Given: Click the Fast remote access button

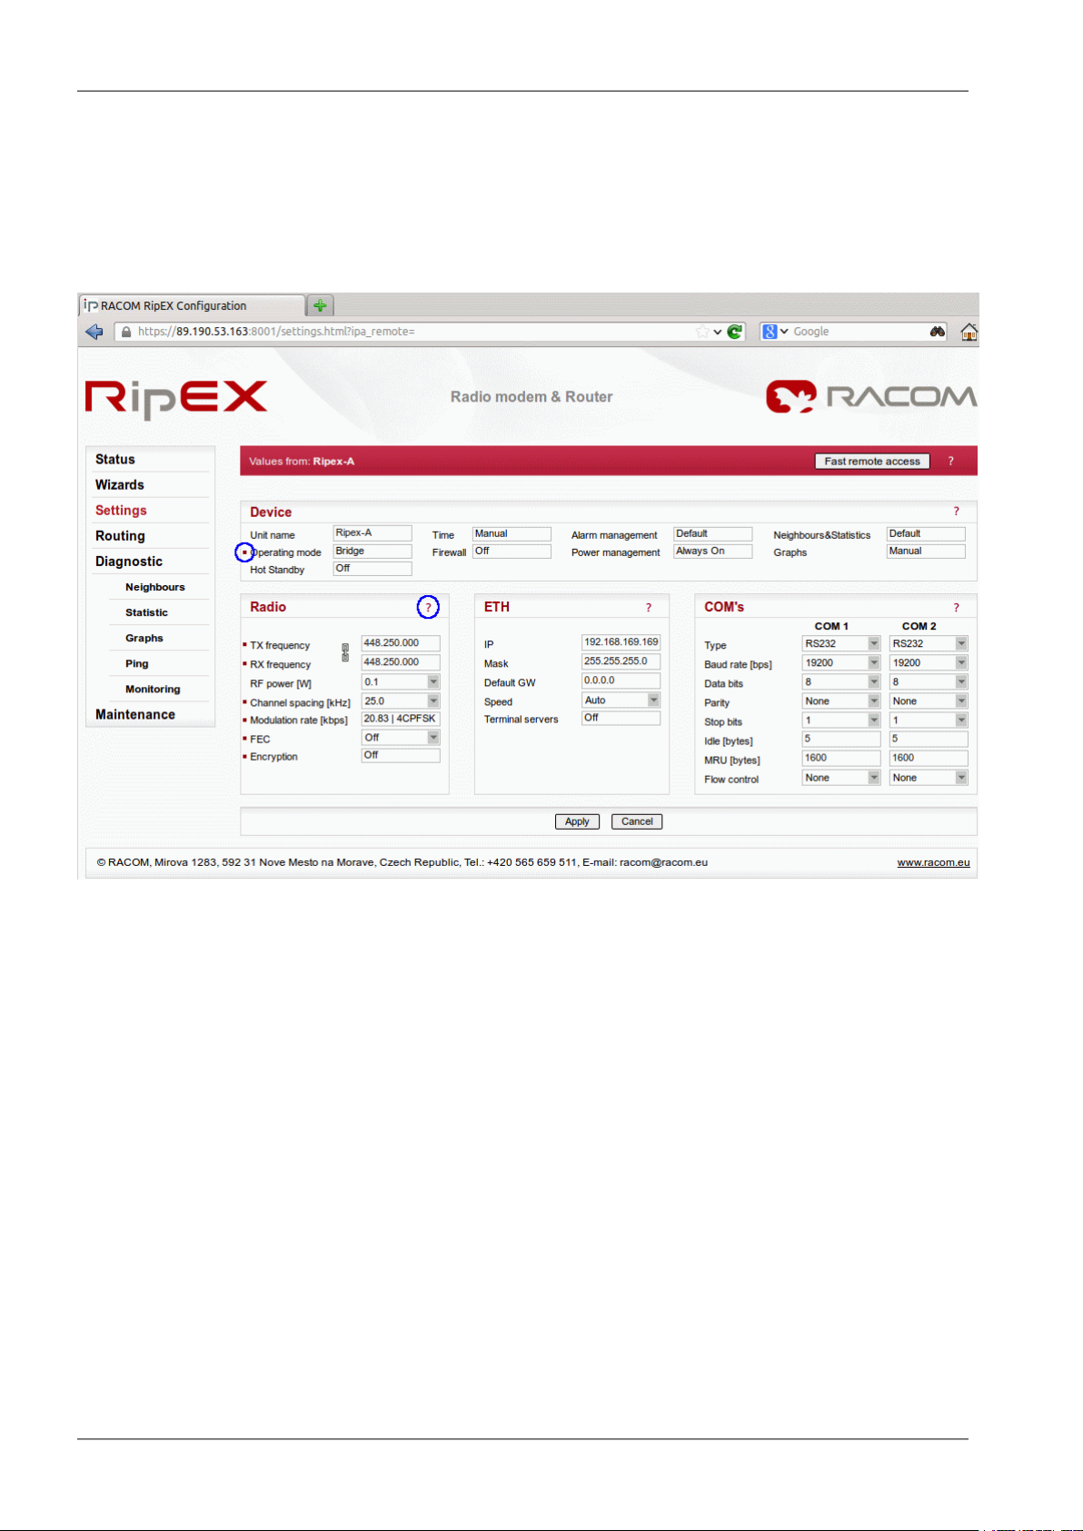Looking at the screenshot, I should pyautogui.click(x=872, y=461).
